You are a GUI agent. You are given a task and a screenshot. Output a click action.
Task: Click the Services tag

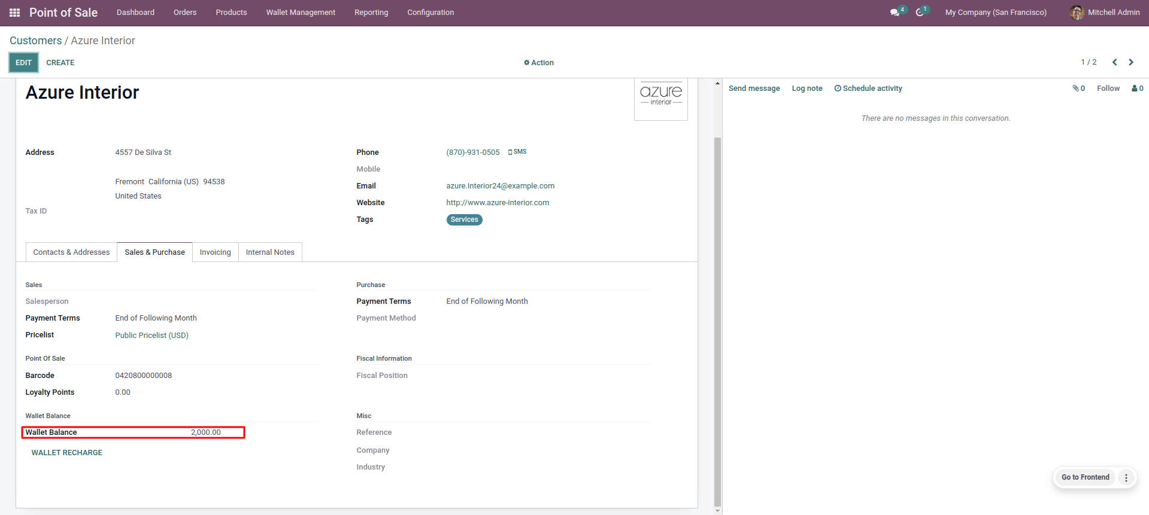pos(465,220)
